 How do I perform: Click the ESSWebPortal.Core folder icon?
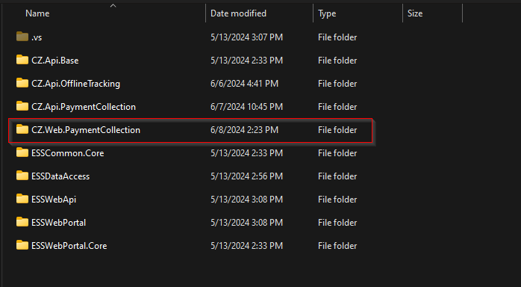click(22, 244)
